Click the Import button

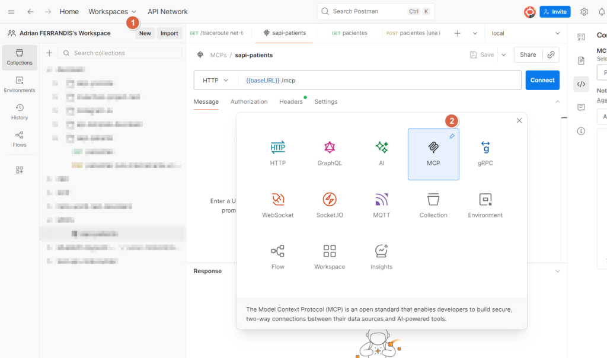169,33
